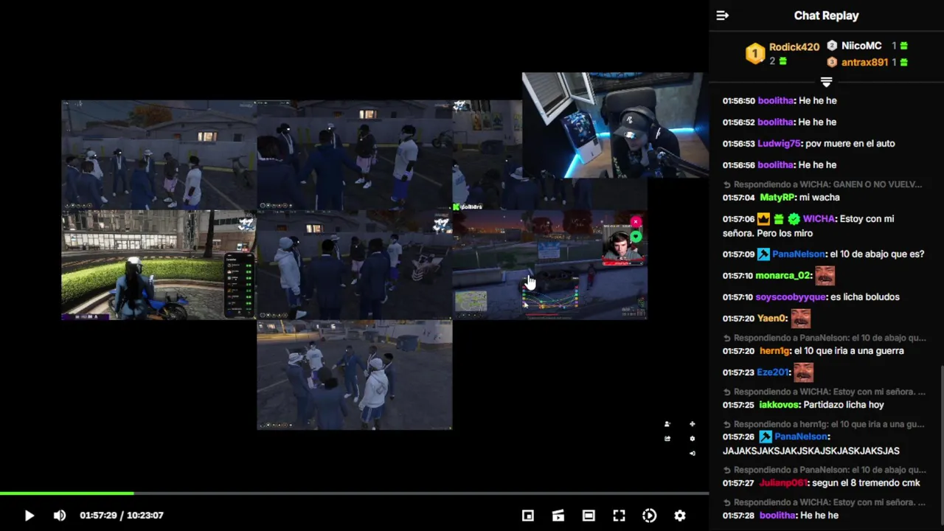Click the emote in Yaen0's message
The height and width of the screenshot is (531, 944).
(801, 318)
